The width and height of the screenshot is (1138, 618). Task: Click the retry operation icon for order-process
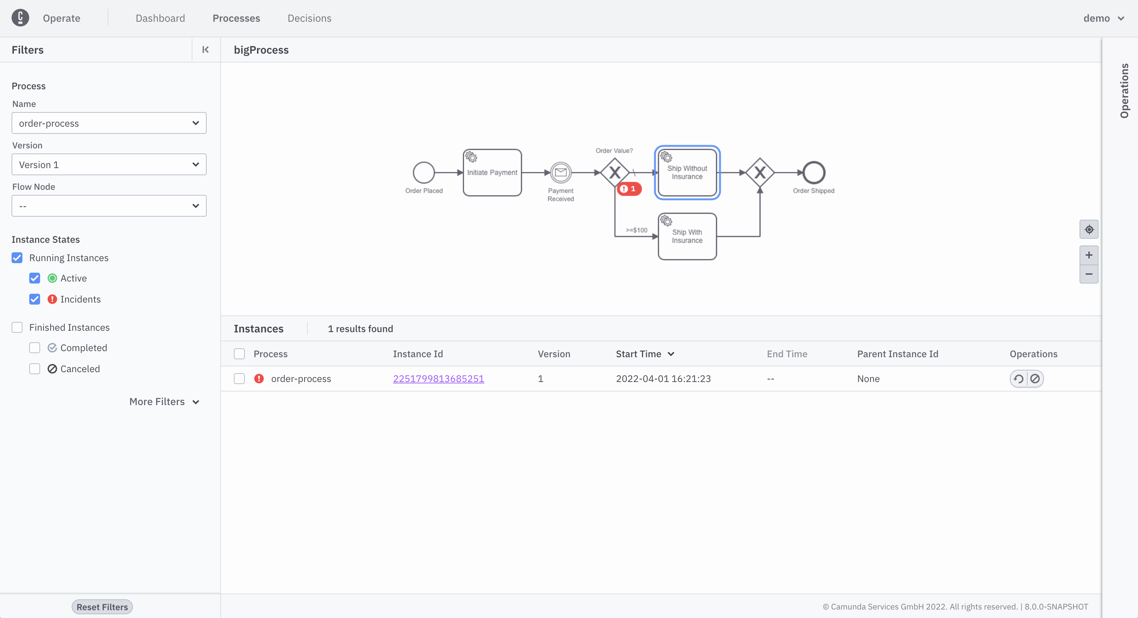pyautogui.click(x=1018, y=378)
